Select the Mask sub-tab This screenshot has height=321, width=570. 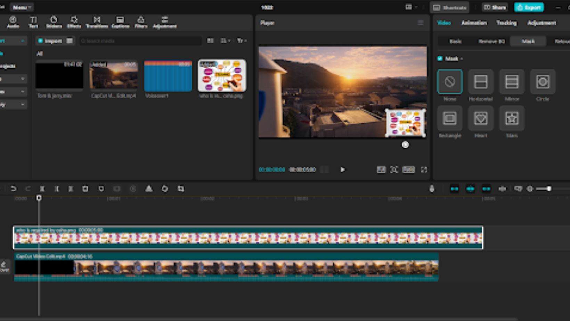pos(528,41)
